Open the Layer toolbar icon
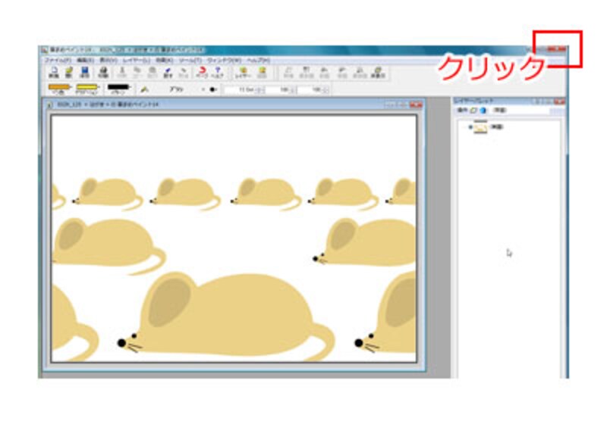This screenshot has height=424, width=607. (242, 72)
